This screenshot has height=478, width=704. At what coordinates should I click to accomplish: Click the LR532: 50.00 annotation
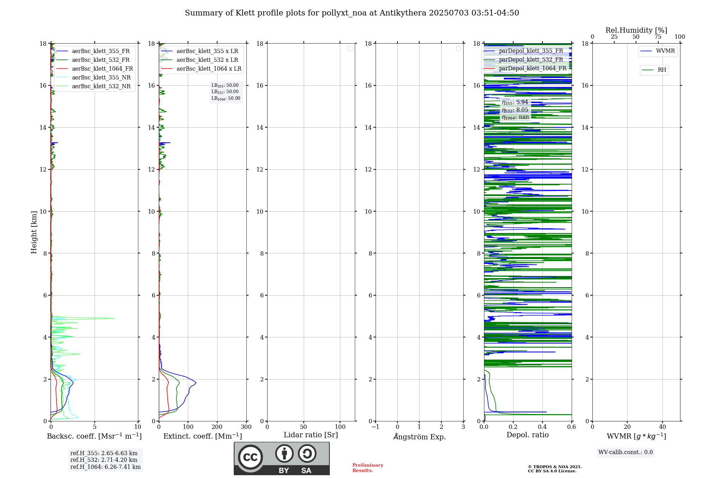(225, 92)
